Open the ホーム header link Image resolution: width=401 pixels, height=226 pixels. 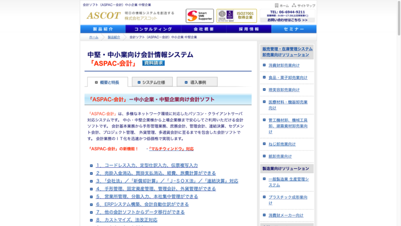[x=284, y=6]
